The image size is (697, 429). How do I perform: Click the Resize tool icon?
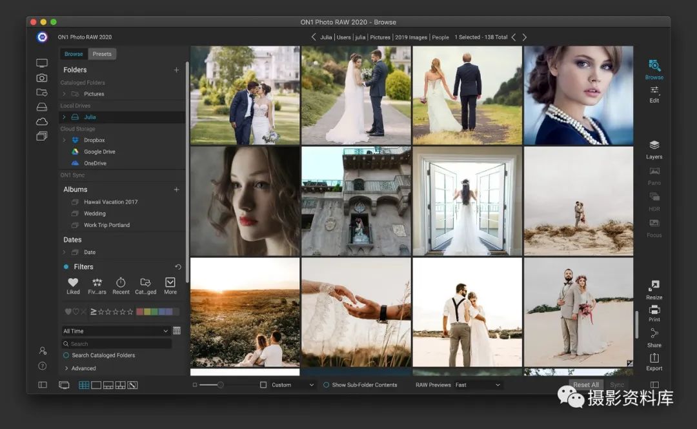(654, 286)
